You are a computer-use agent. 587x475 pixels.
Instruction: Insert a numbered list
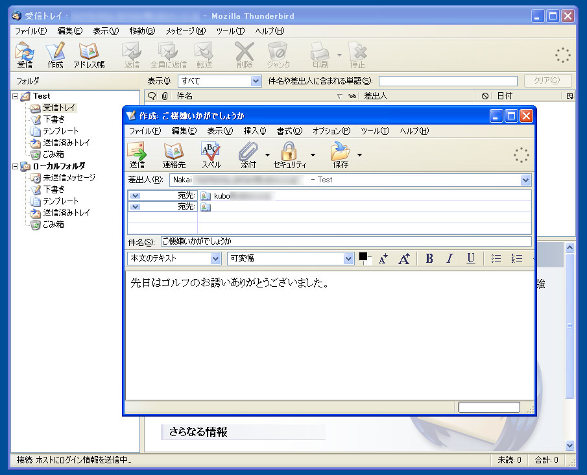pos(517,258)
